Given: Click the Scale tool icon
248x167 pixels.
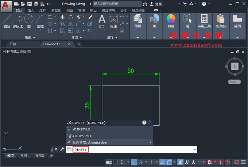Looking at the screenshot, I should click(x=70, y=31).
